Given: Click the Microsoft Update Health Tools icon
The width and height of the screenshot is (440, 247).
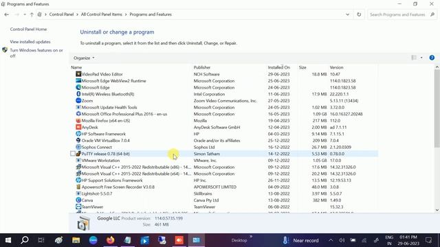Looking at the screenshot, I should pos(78,107).
